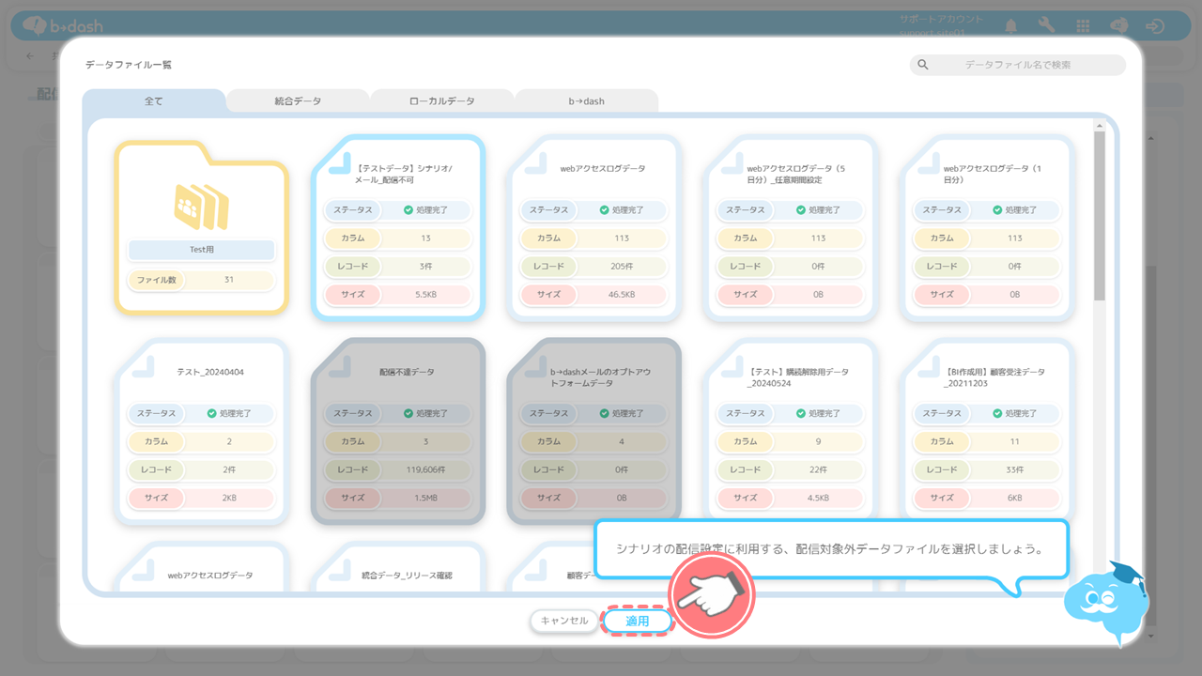Click the ファイル数 31 value on Test用 folder

229,280
